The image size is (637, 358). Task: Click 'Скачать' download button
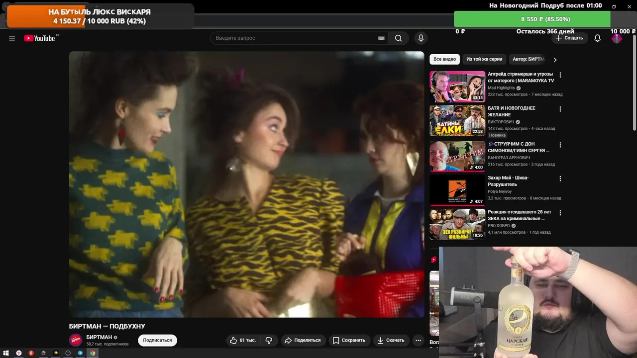pos(391,341)
